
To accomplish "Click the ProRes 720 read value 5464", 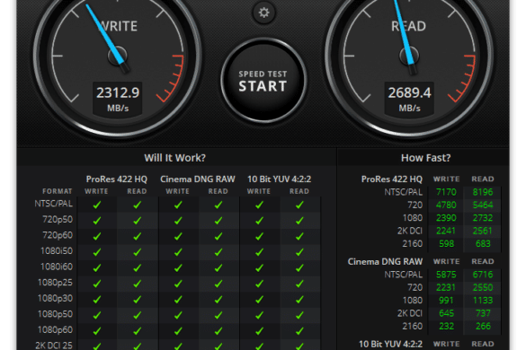I will pyautogui.click(x=483, y=205).
